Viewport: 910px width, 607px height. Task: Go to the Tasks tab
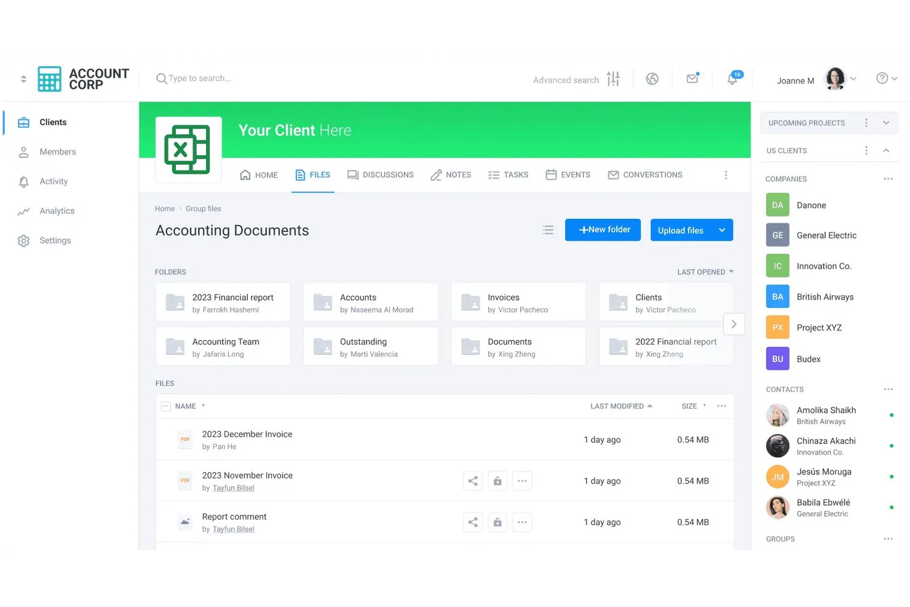508,175
